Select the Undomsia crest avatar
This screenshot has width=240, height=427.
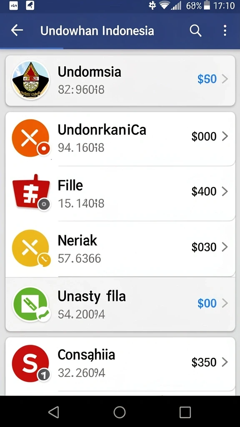coord(30,80)
